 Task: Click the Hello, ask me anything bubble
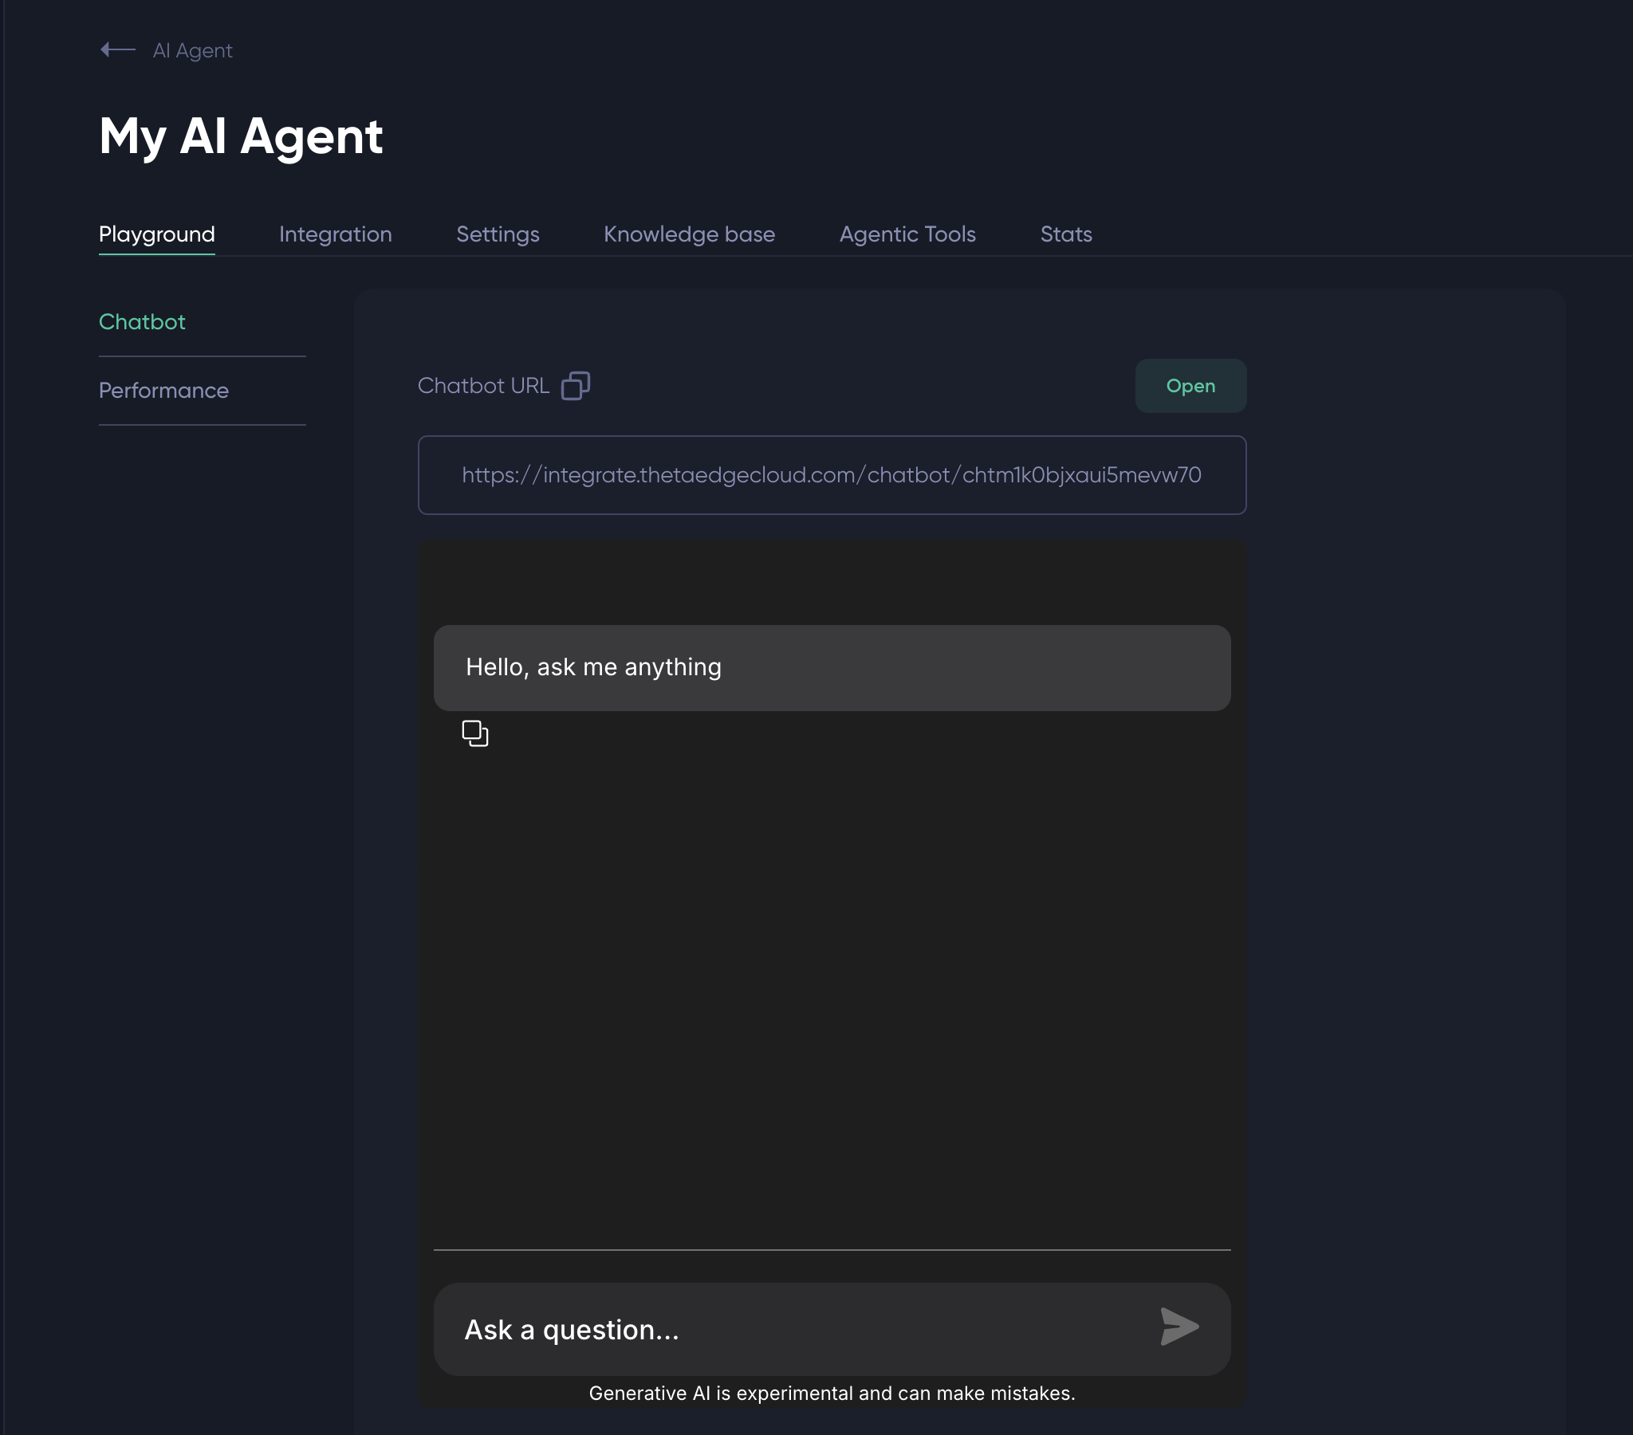tap(831, 668)
